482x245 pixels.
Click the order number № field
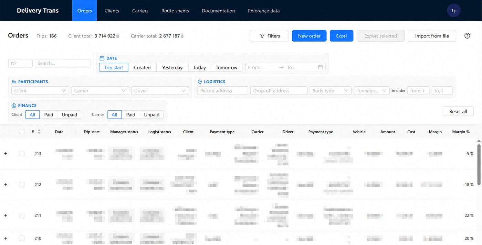click(x=20, y=63)
